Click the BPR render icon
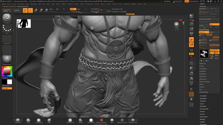This screenshot has width=223, height=125. click(191, 16)
